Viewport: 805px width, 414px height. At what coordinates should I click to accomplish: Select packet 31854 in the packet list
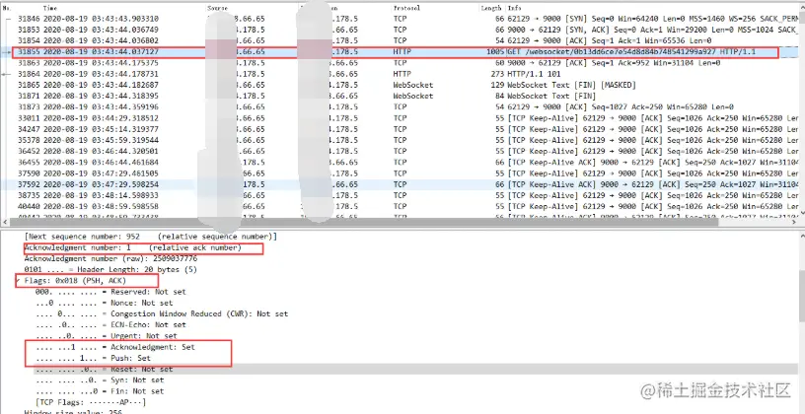(x=401, y=40)
